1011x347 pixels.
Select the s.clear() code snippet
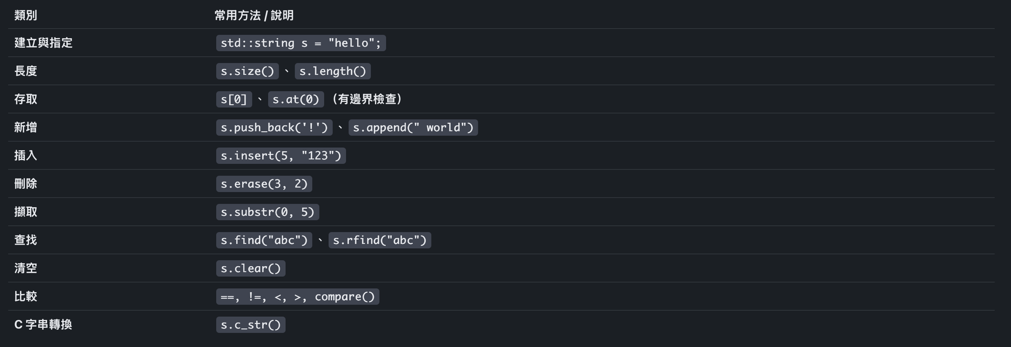(250, 268)
